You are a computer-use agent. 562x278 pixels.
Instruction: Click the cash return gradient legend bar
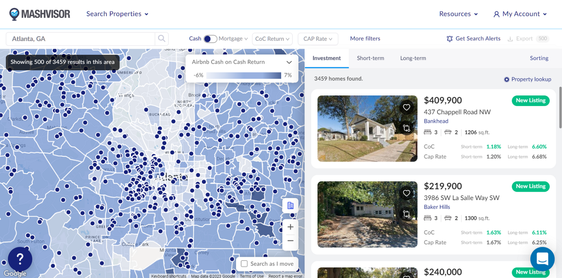click(244, 75)
